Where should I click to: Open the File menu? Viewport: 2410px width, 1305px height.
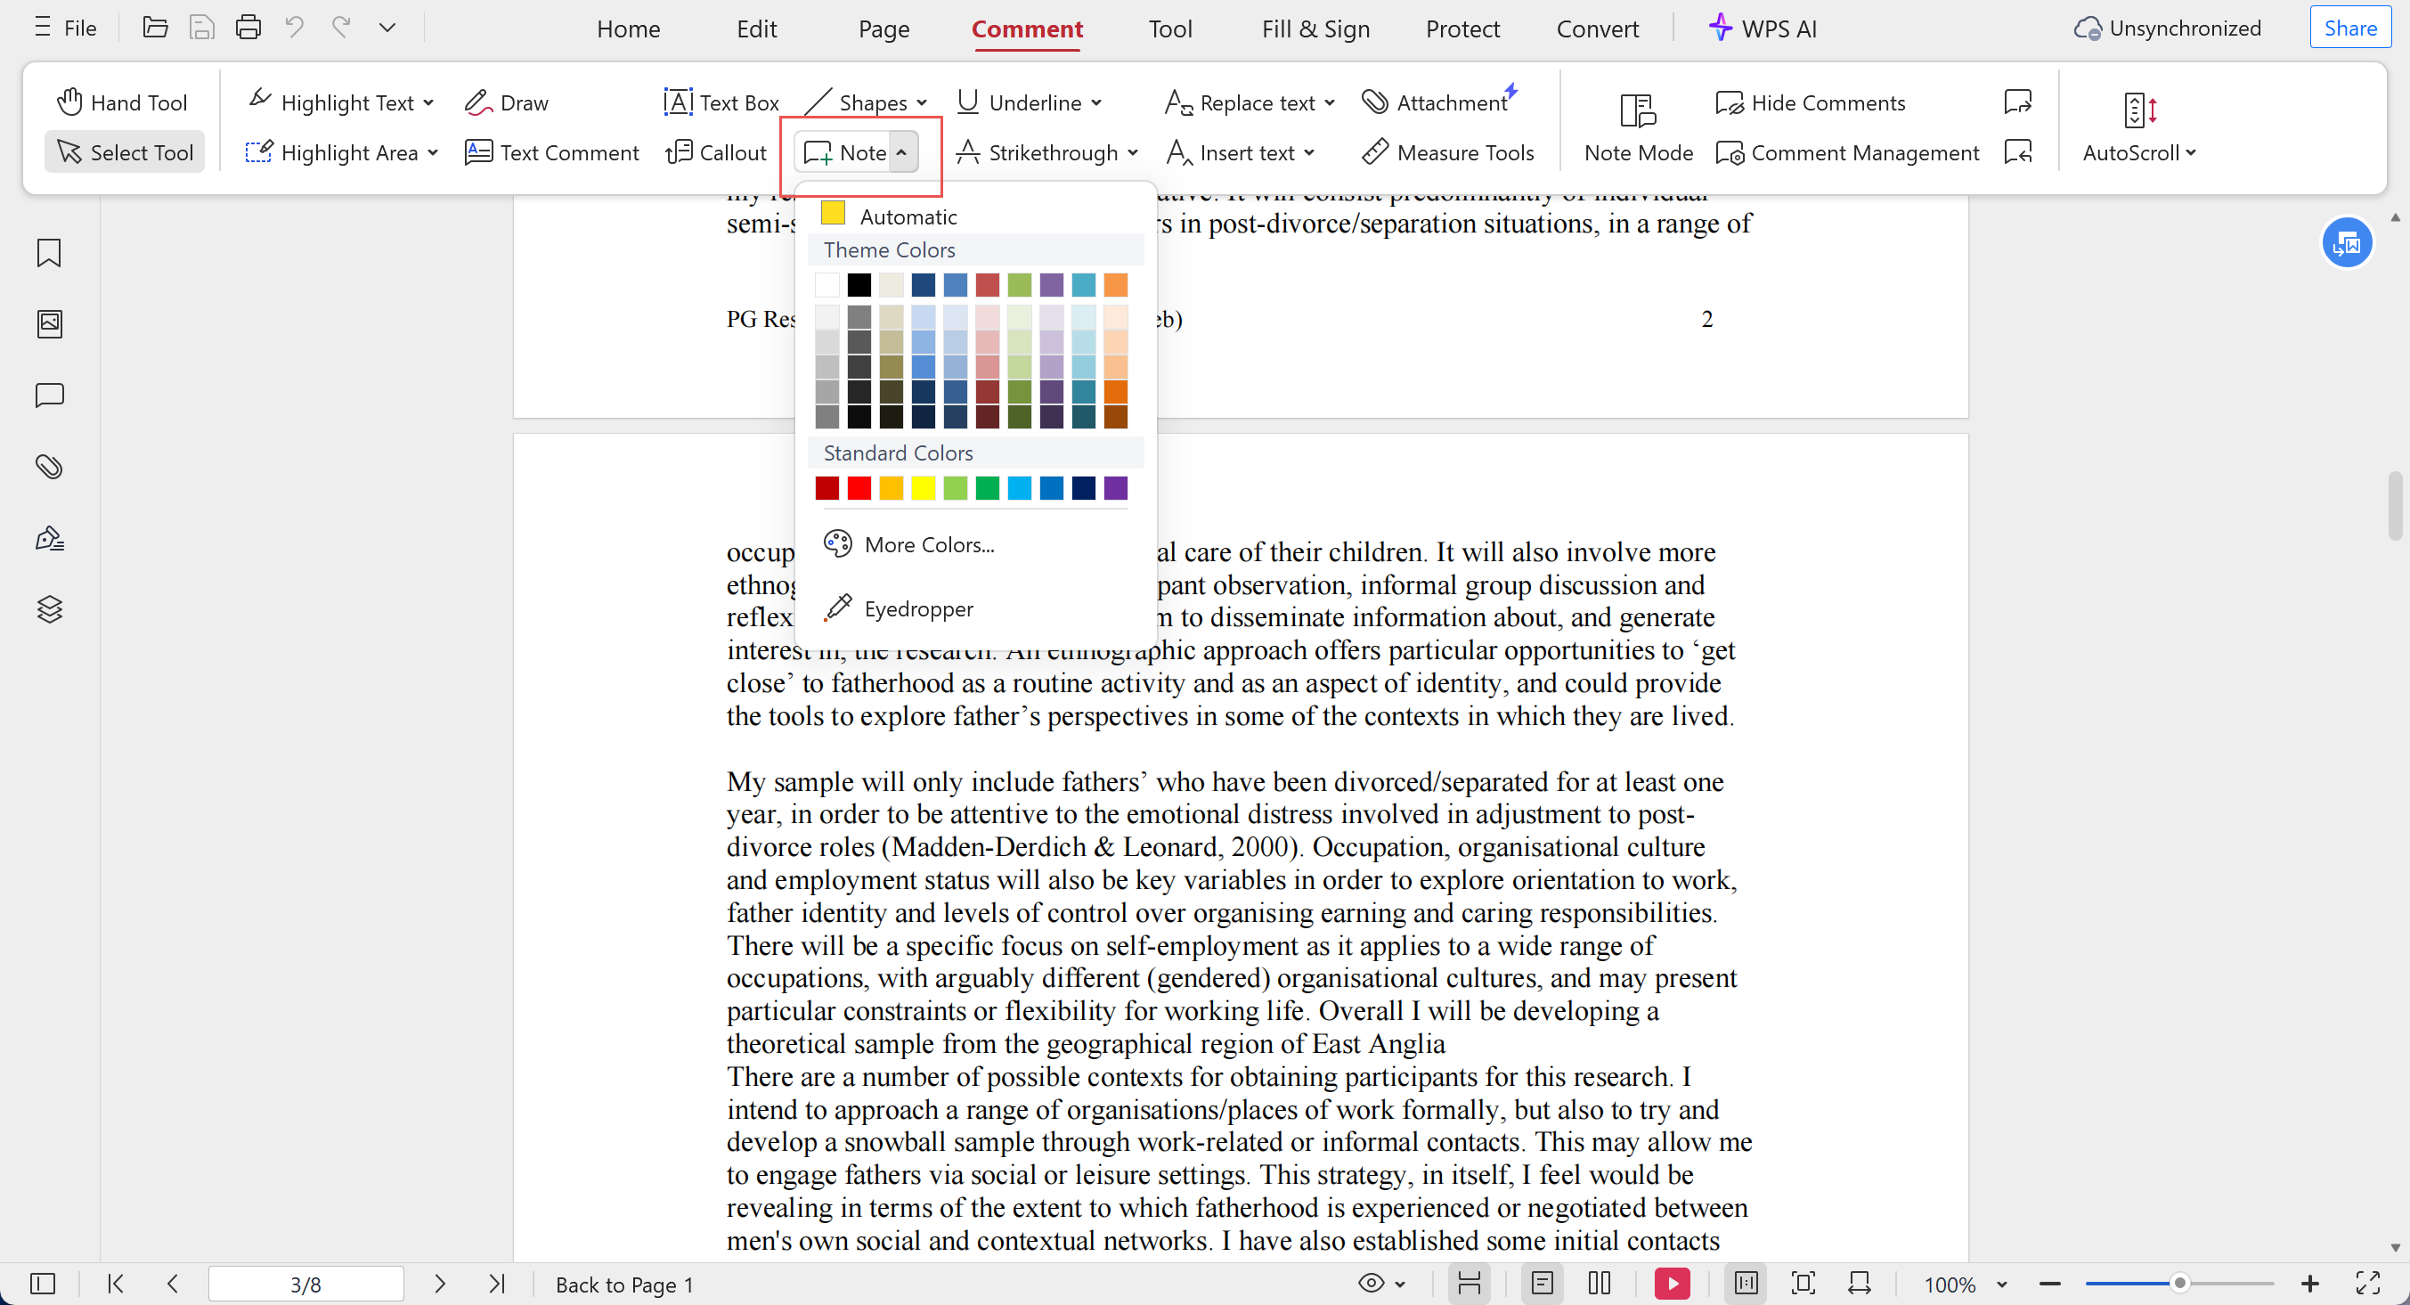click(x=66, y=27)
